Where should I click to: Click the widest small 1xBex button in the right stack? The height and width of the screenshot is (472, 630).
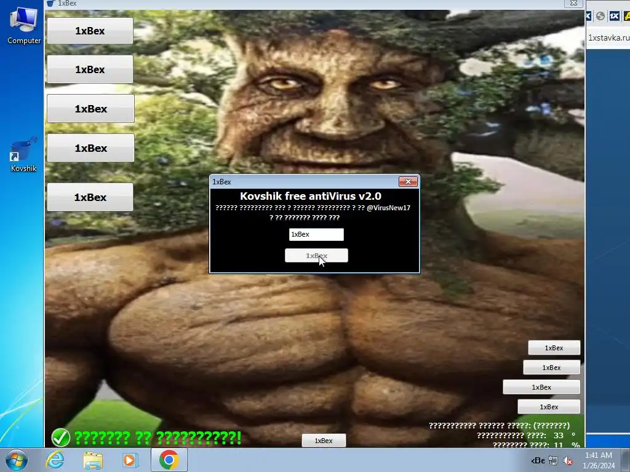541,387
